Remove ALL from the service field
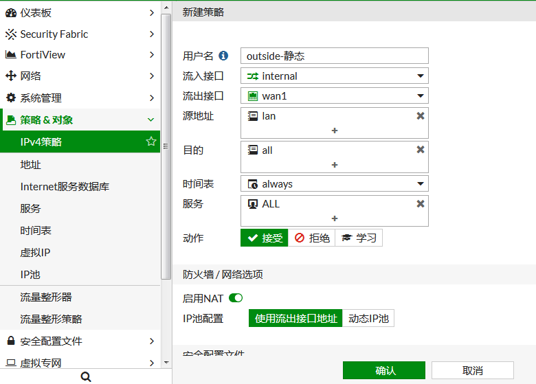The width and height of the screenshot is (536, 384). [x=421, y=203]
